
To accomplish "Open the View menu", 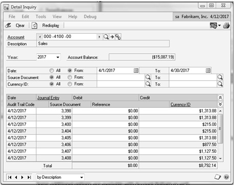I will [x=57, y=16].
